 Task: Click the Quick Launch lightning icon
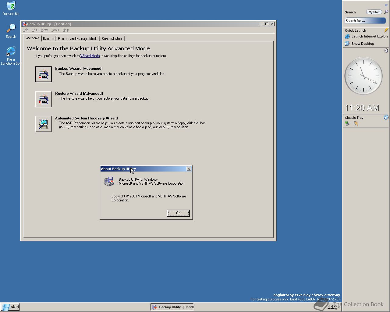(x=386, y=30)
